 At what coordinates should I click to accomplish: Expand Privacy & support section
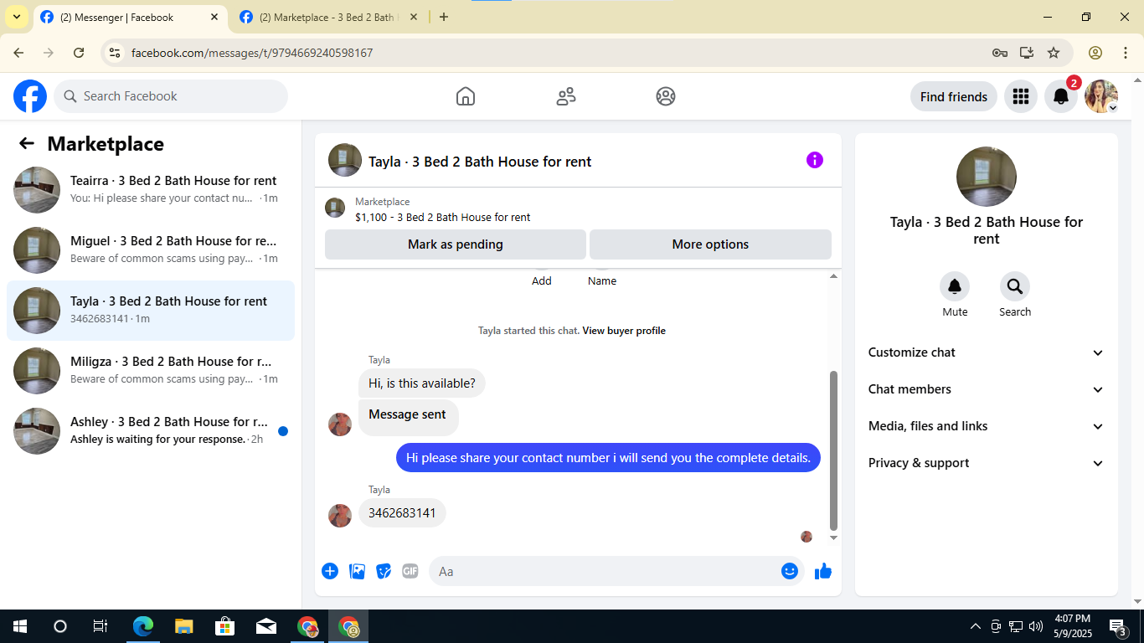coord(986,463)
